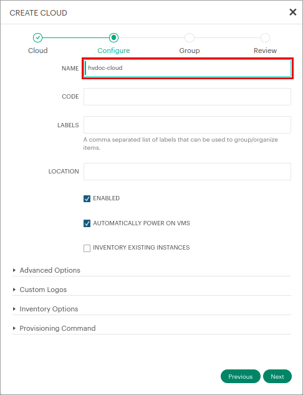Close the Create Cloud dialog with X
The height and width of the screenshot is (395, 303).
coord(292,12)
